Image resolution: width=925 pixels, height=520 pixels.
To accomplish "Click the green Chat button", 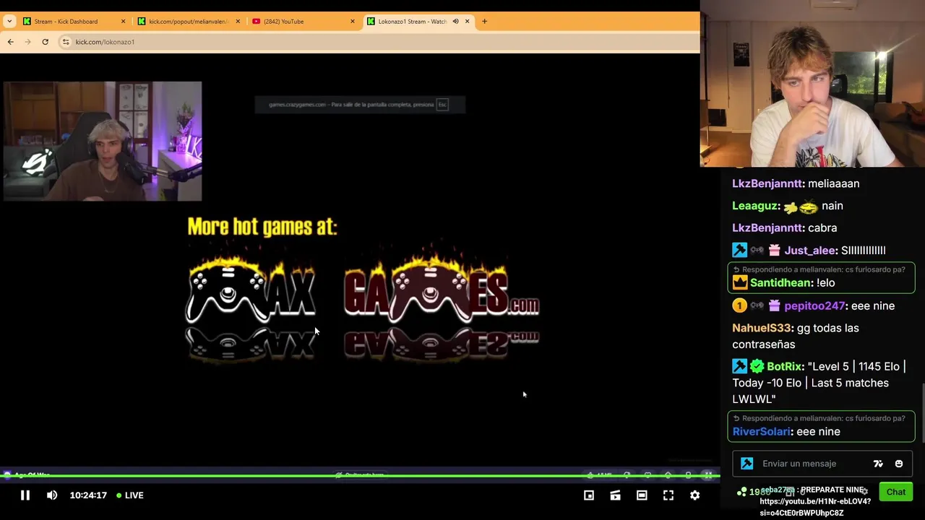I will point(896,492).
